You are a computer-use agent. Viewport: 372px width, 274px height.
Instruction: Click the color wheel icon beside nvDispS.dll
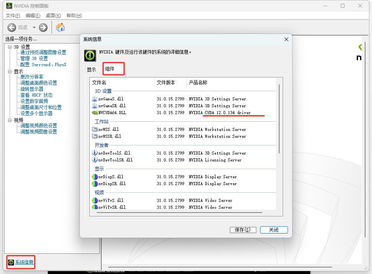(x=95, y=177)
